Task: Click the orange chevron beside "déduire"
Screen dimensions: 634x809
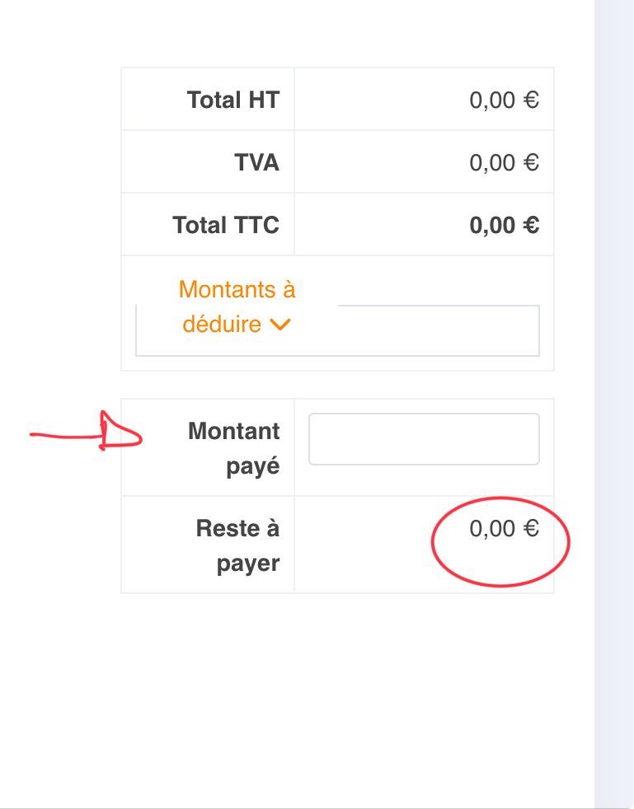Action: 280,325
